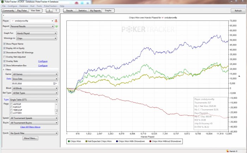Toggle Showdown/Non SD Winnings checkbox

click(4, 53)
